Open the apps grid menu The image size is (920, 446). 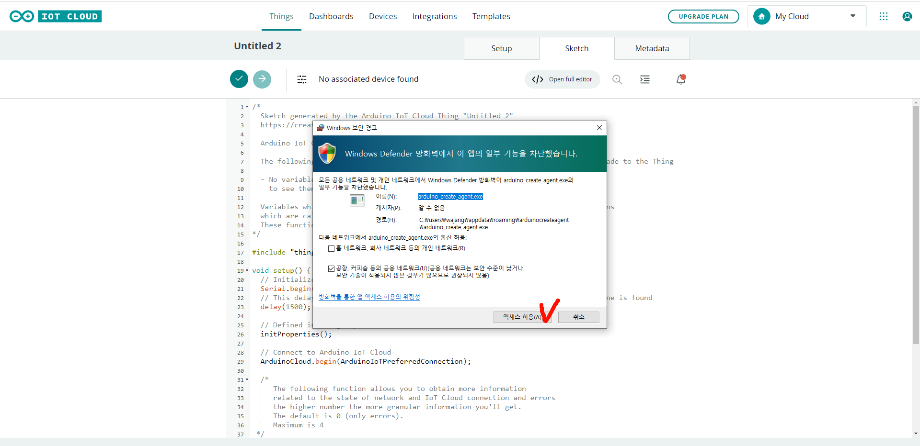click(884, 16)
